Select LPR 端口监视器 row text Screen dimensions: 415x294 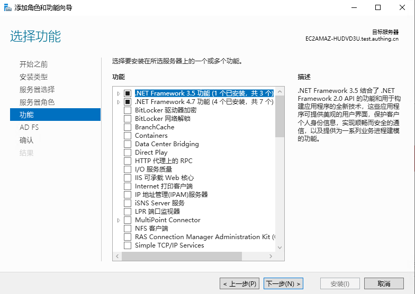(158, 212)
